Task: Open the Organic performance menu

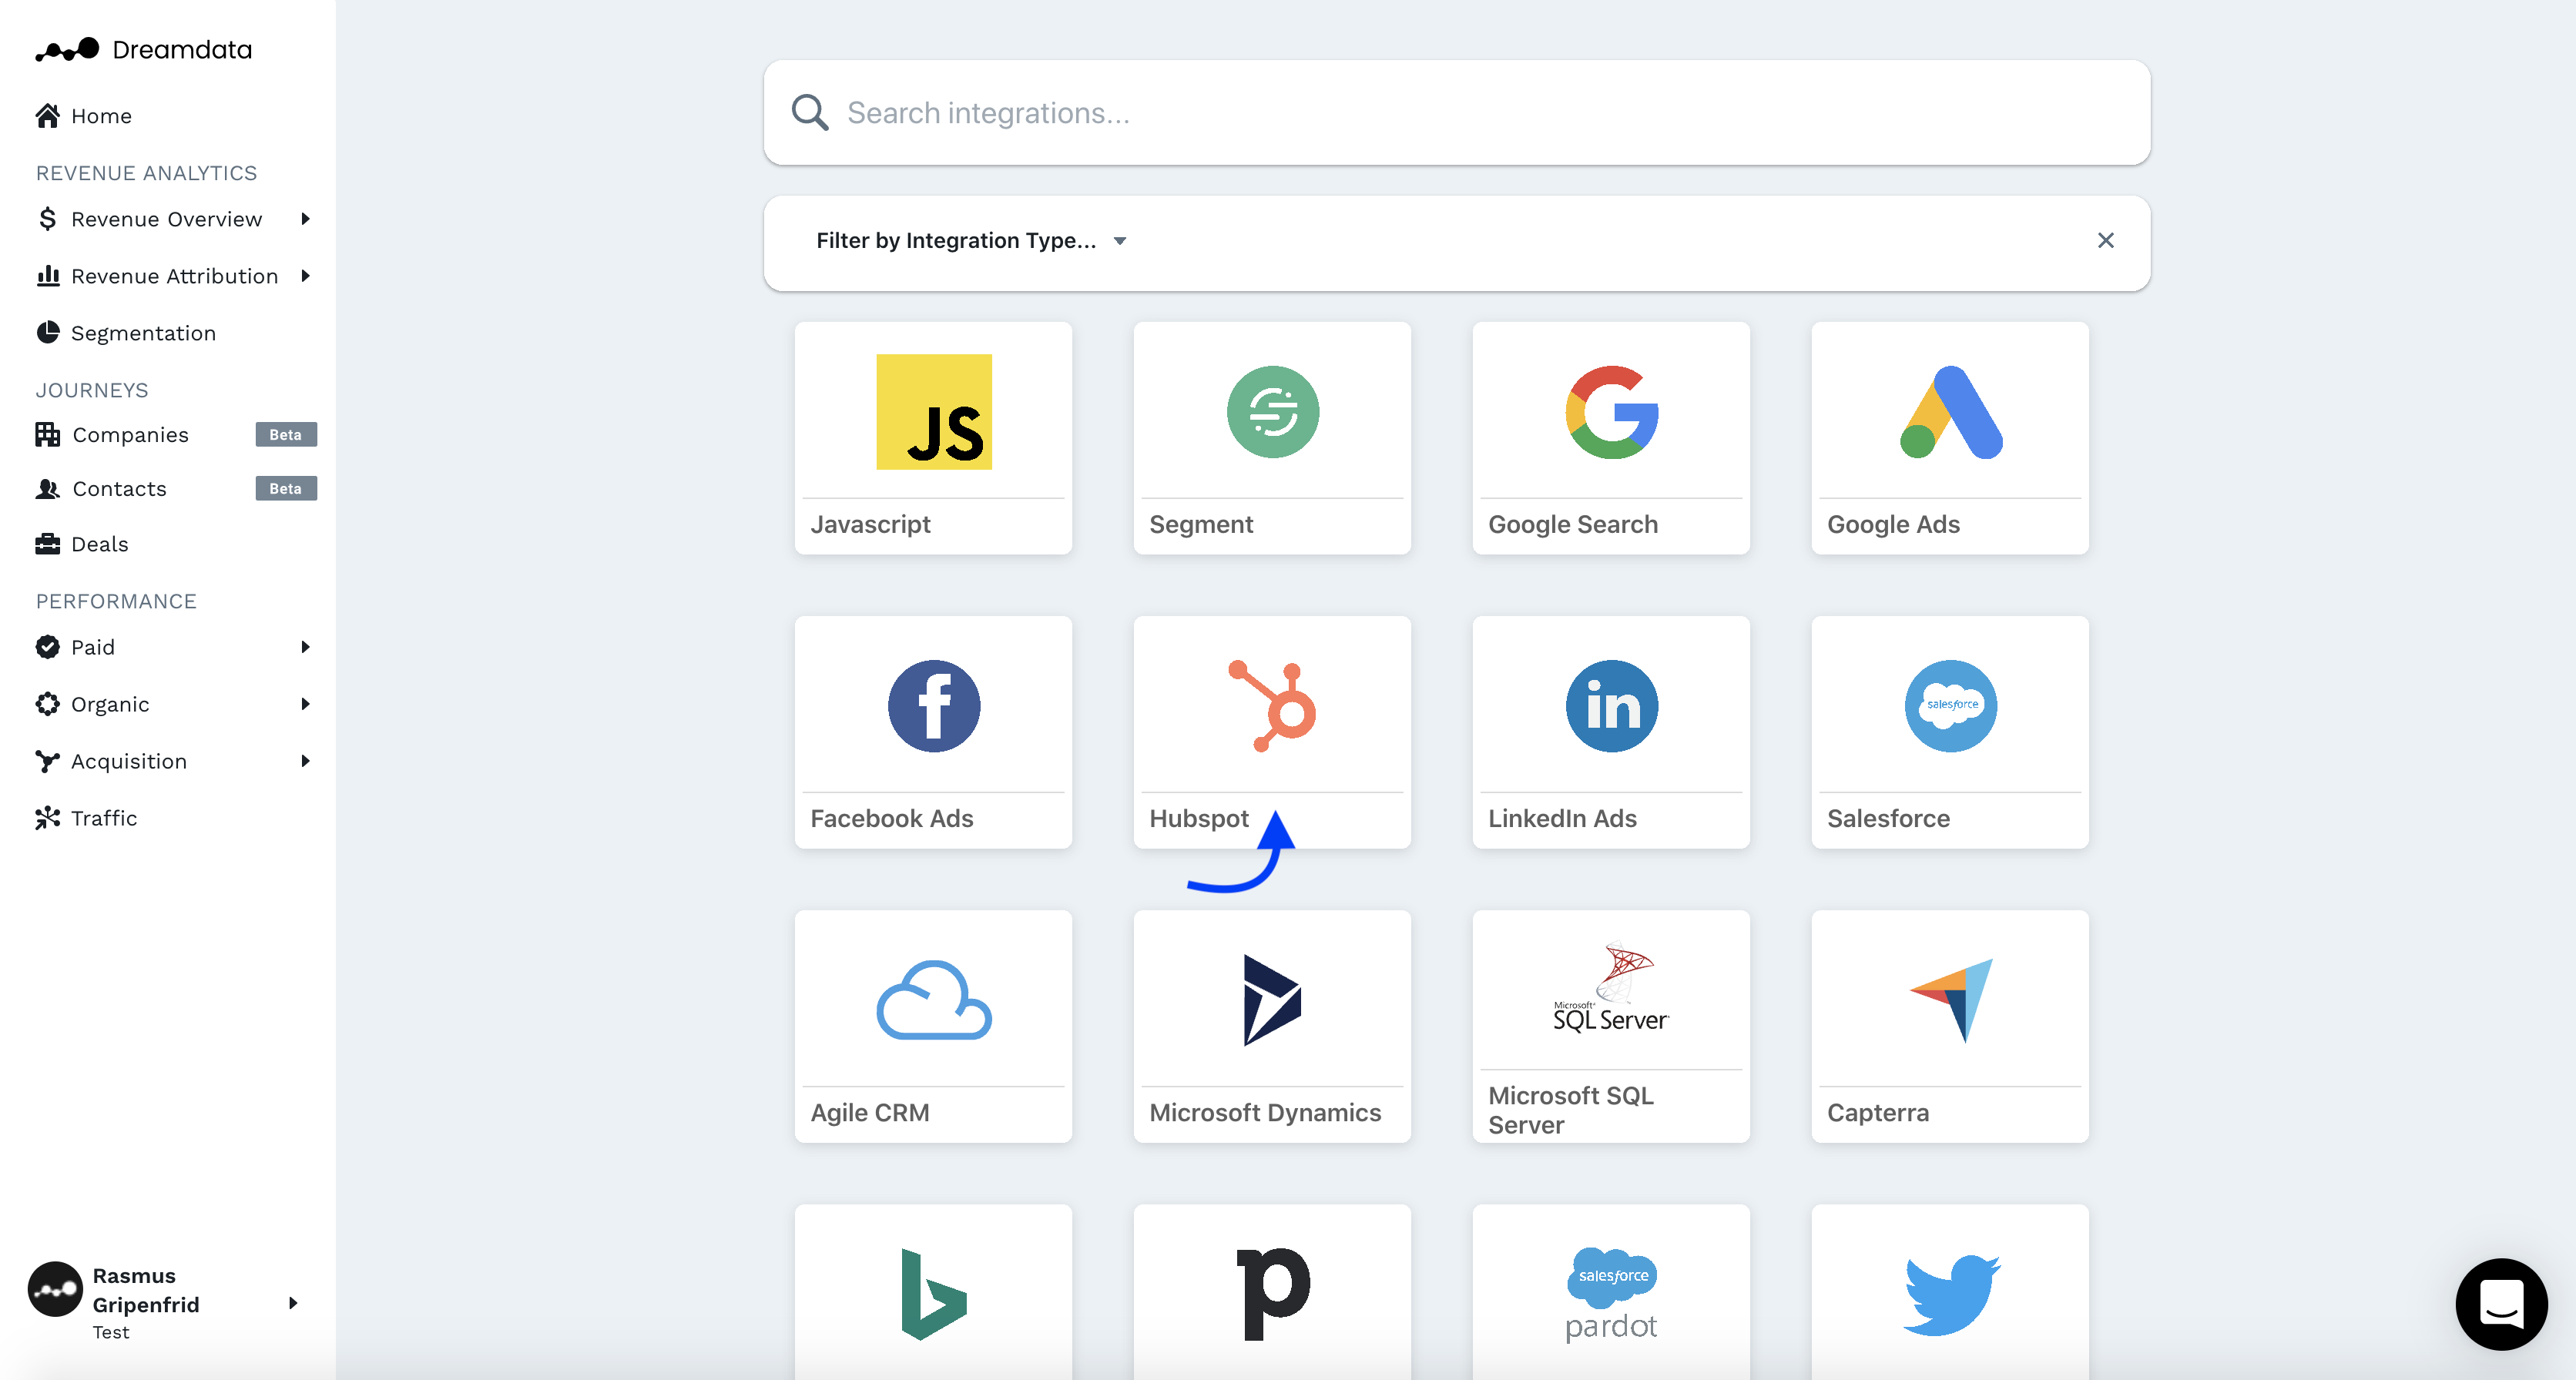Action: [110, 704]
